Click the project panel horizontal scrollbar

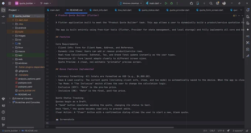point(20,127)
